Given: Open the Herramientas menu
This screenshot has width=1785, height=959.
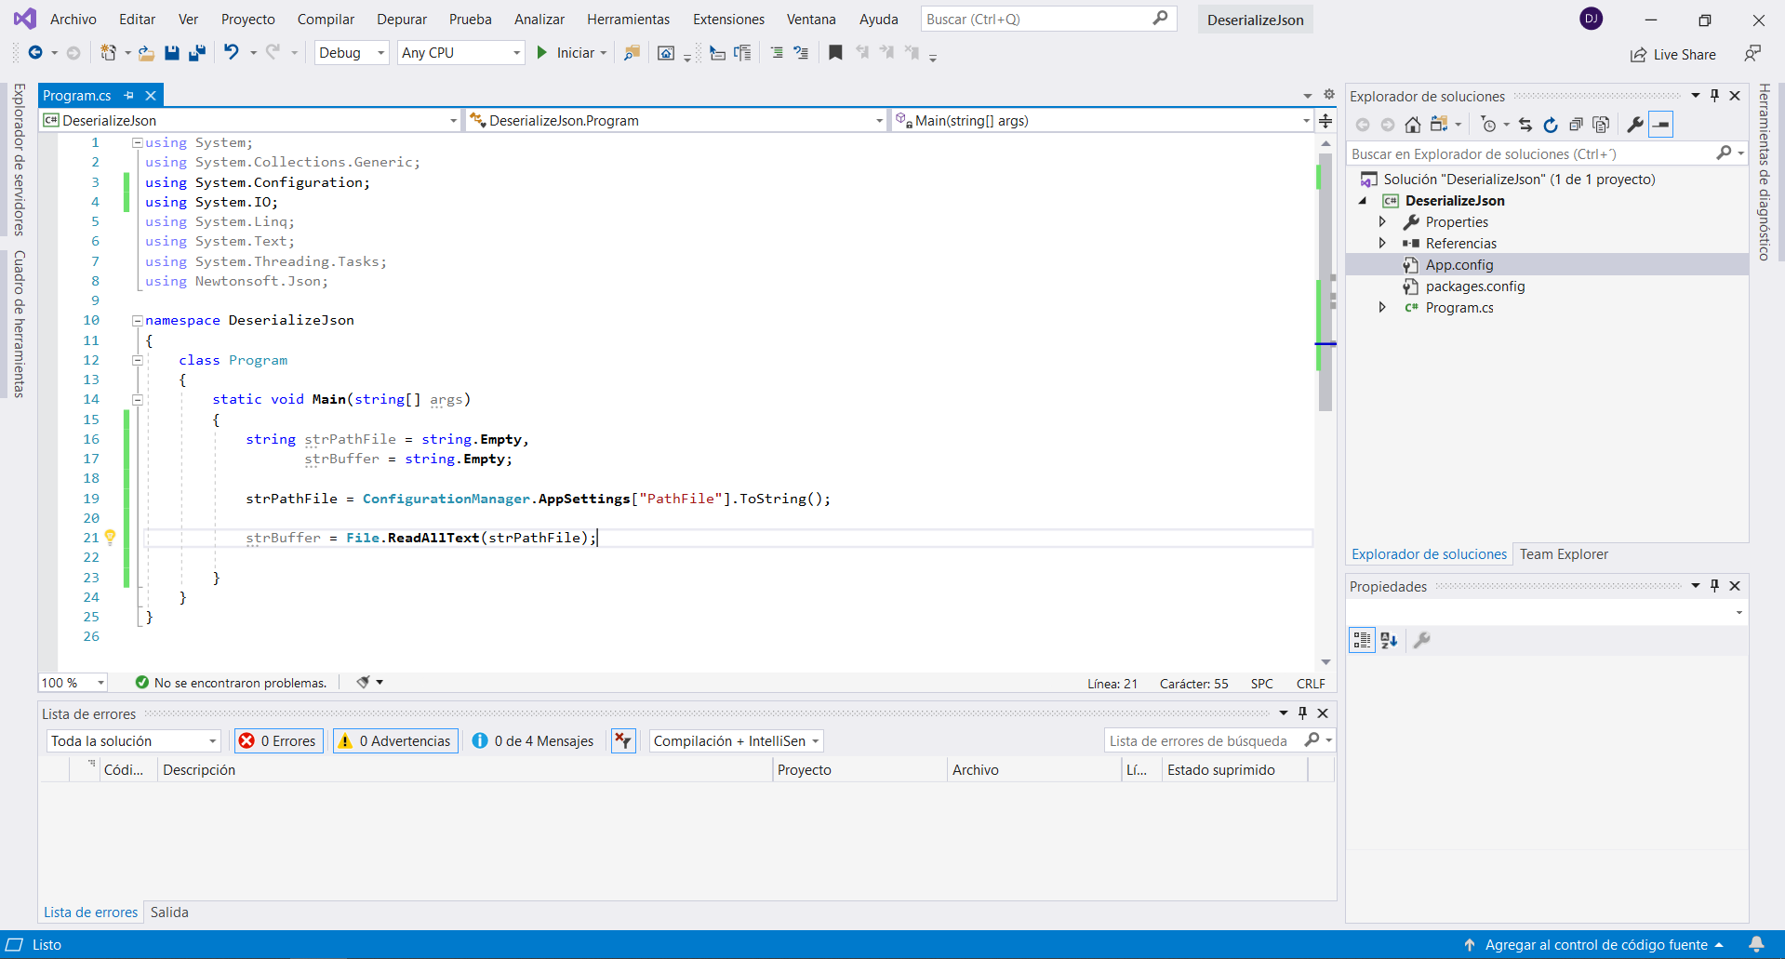Looking at the screenshot, I should pos(628,20).
